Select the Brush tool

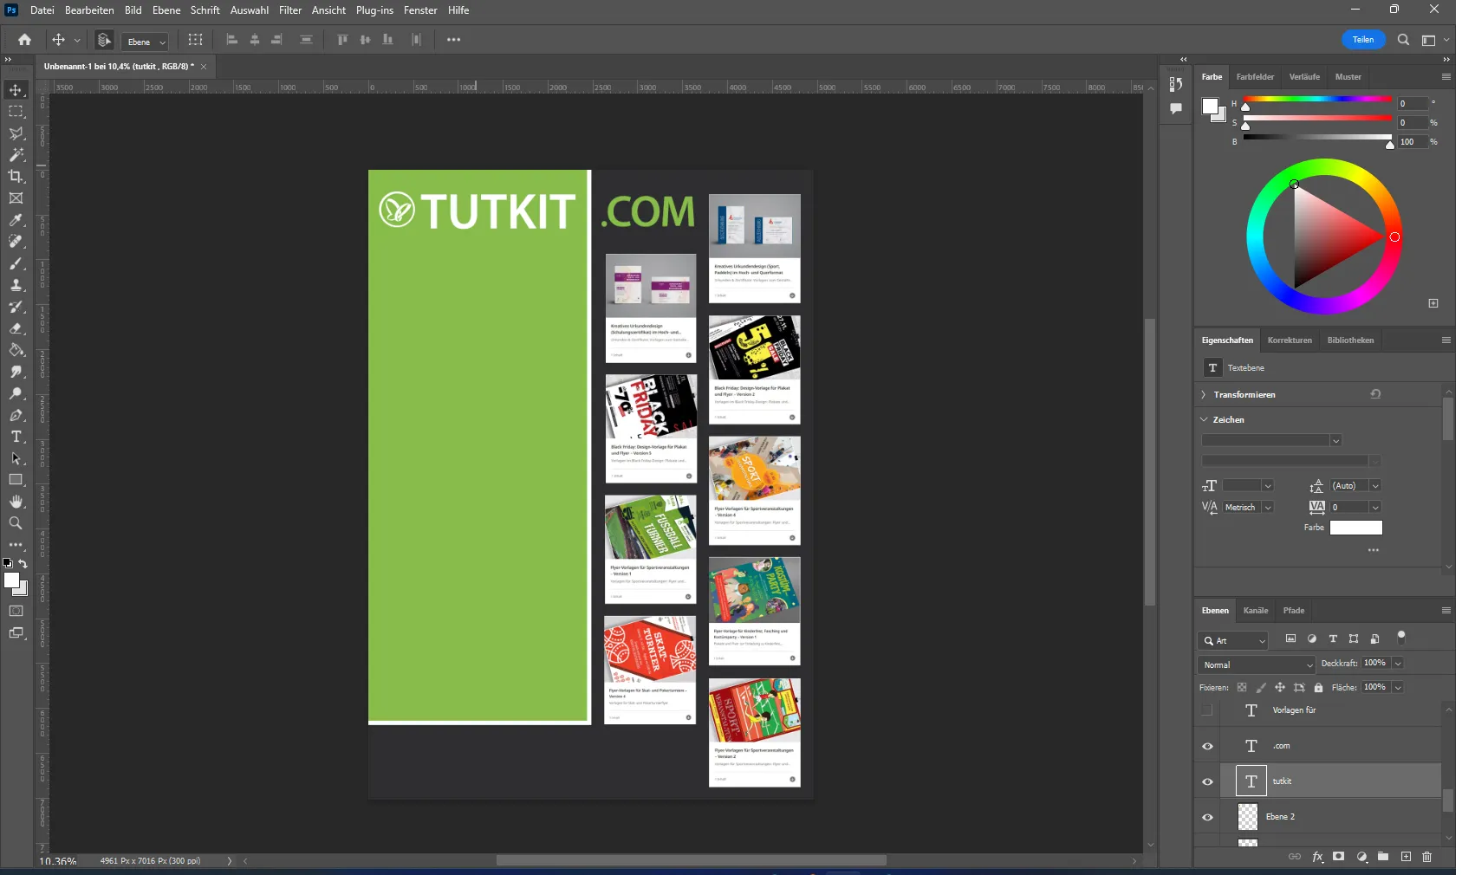coord(16,263)
